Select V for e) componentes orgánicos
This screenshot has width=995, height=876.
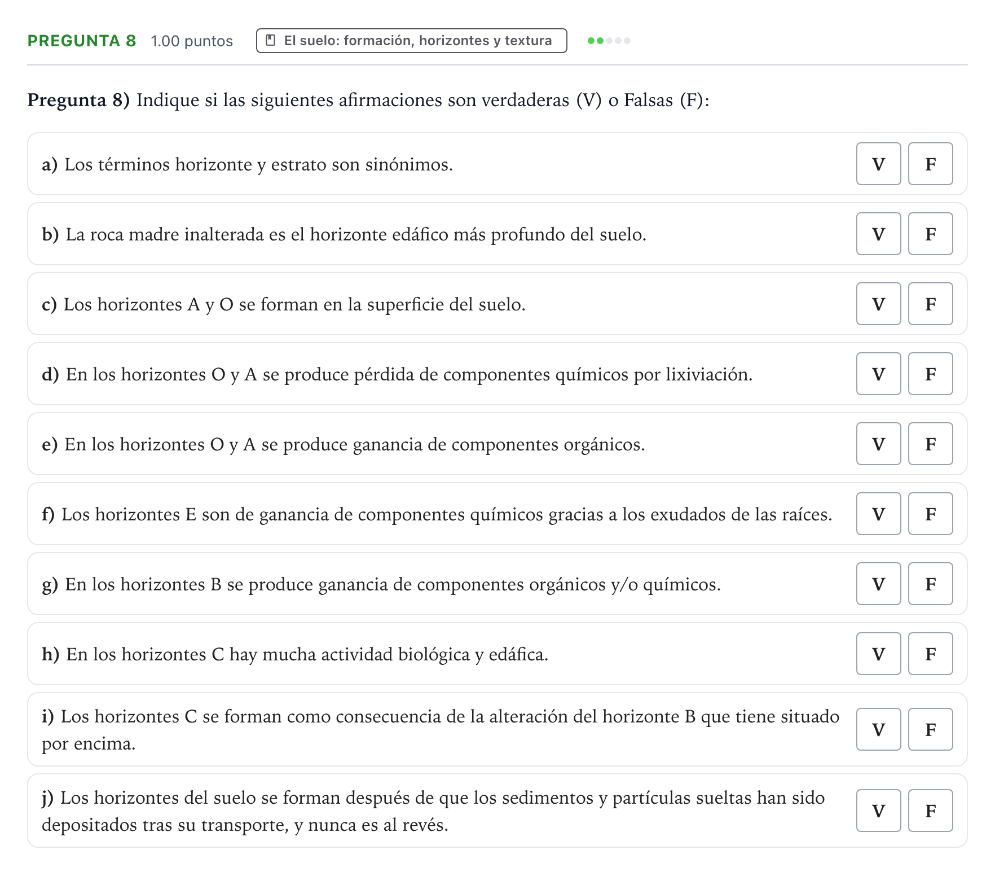(878, 444)
